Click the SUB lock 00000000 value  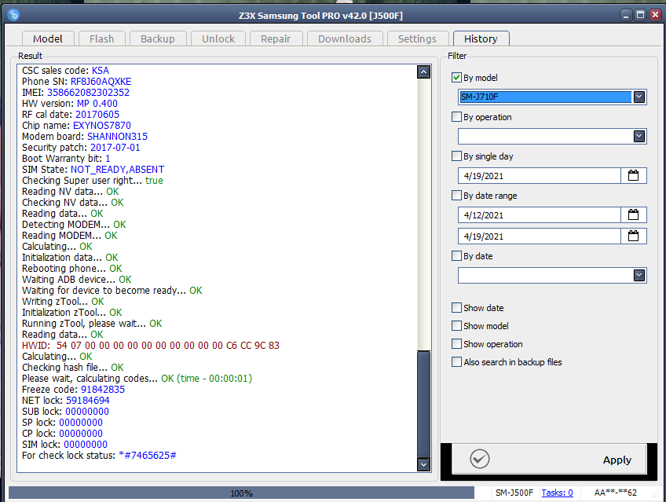[x=87, y=411]
